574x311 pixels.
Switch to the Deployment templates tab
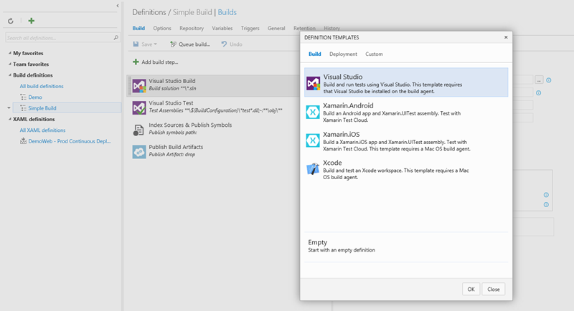click(343, 54)
